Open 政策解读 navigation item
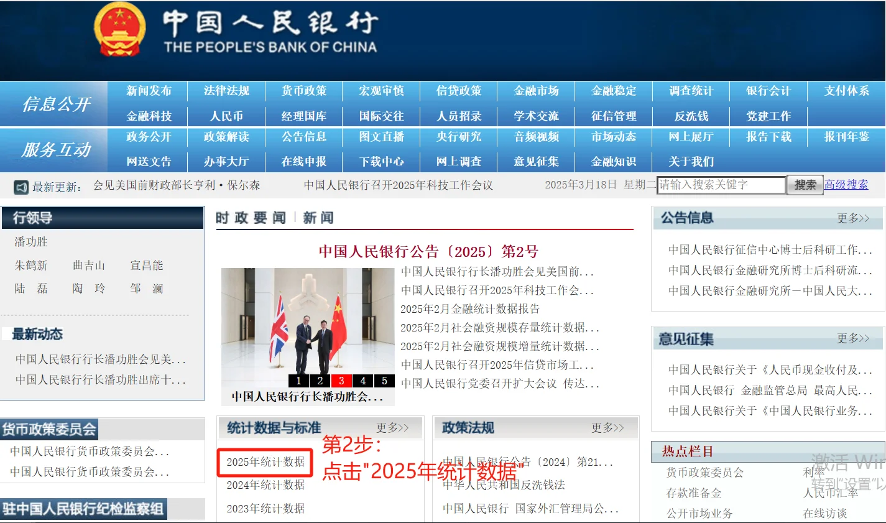This screenshot has width=886, height=523. click(226, 137)
